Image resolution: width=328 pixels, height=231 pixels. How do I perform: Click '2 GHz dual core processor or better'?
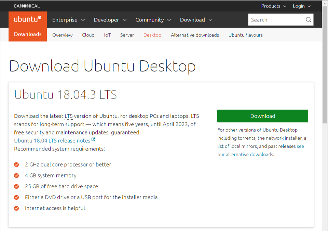click(x=68, y=164)
